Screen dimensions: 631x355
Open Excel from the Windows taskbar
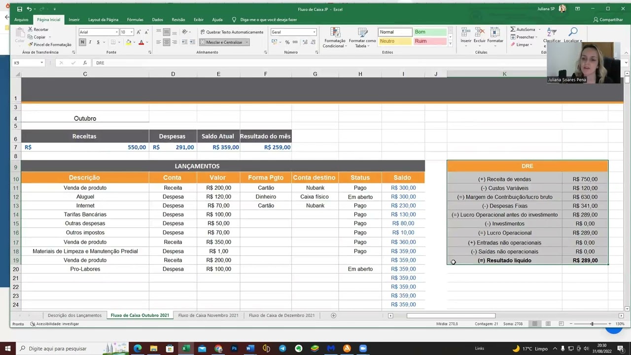click(x=186, y=349)
